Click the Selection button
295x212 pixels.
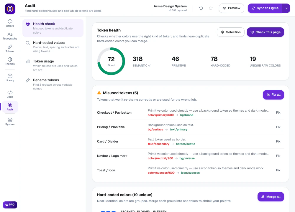point(231,32)
